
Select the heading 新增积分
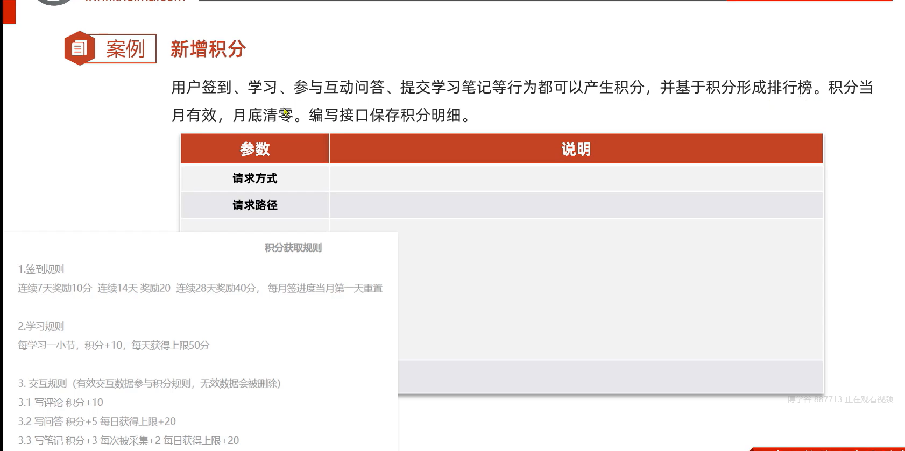coord(208,49)
